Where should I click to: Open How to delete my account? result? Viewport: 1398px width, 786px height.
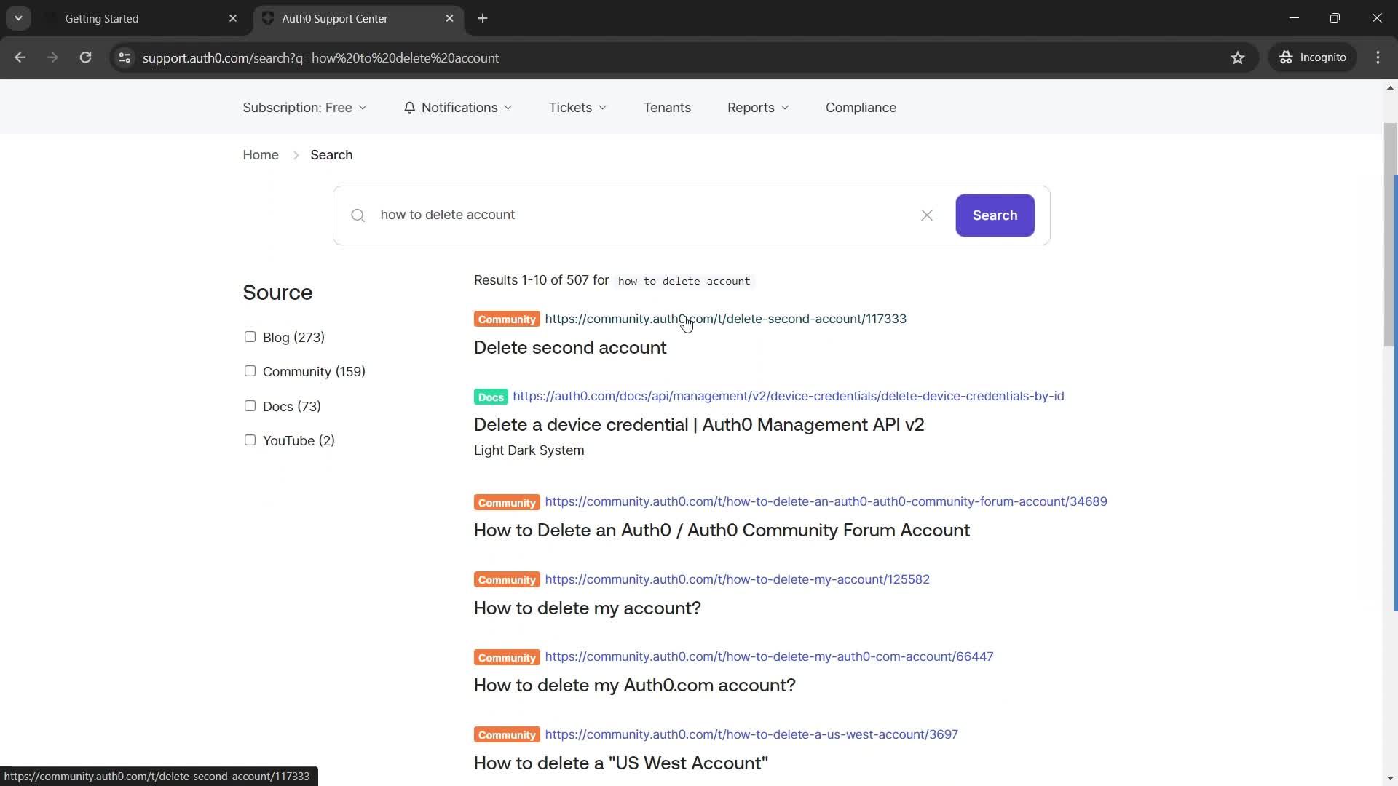pos(587,608)
